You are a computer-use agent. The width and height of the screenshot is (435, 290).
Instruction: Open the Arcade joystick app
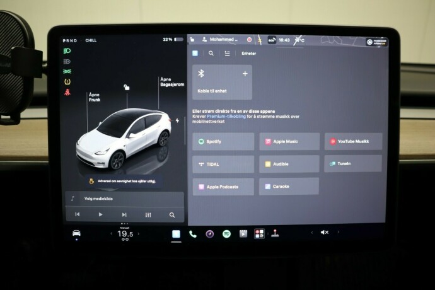[x=275, y=233]
